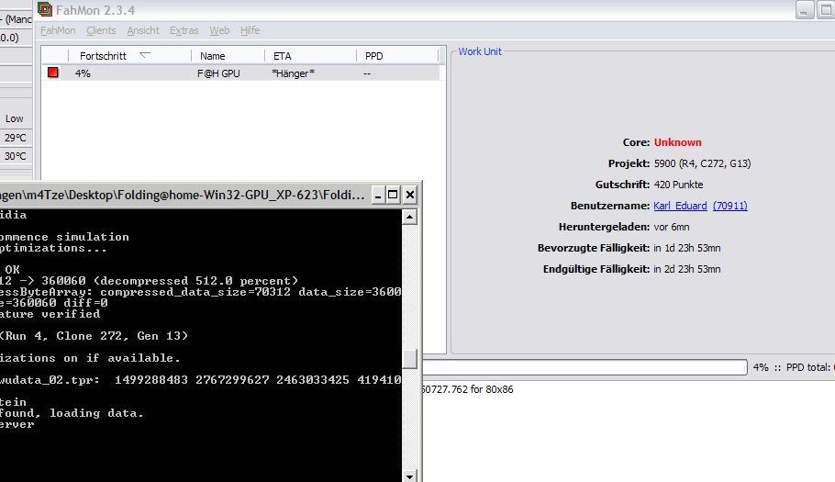Click the Low label in left window

pyautogui.click(x=15, y=118)
